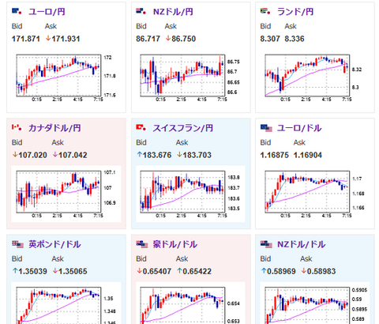The width and height of the screenshot is (379, 324).
Task: Click the Aussie dollar/Dollar flag icon
Action: pos(142,244)
